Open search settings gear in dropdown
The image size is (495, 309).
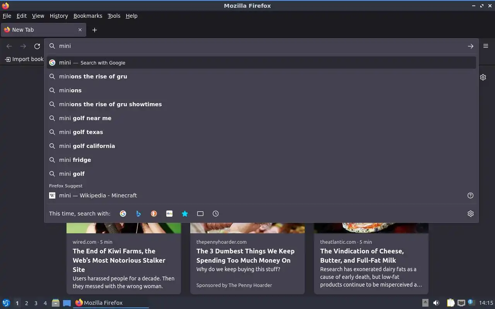[470, 214]
